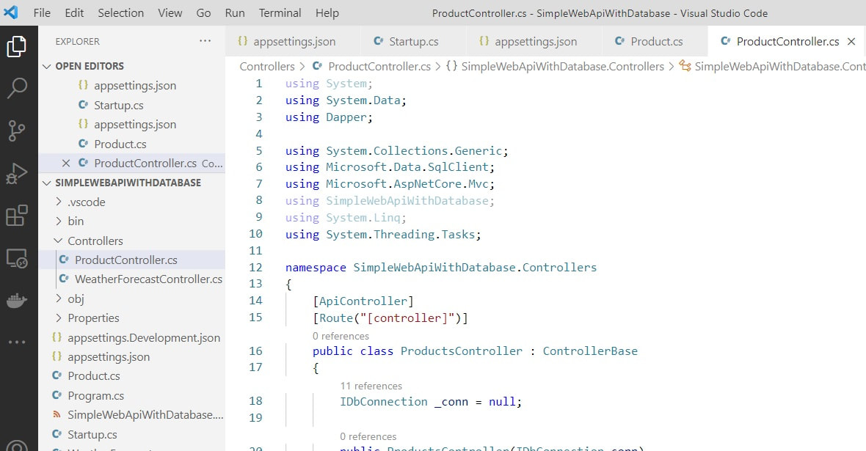The width and height of the screenshot is (866, 451).
Task: Open the Run menu
Action: (x=235, y=12)
